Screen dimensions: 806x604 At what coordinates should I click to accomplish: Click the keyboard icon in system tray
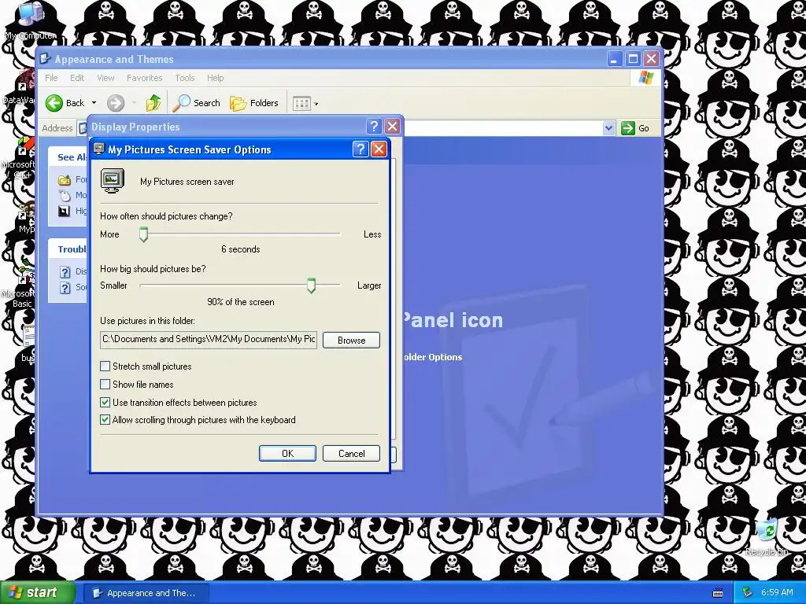click(x=718, y=593)
